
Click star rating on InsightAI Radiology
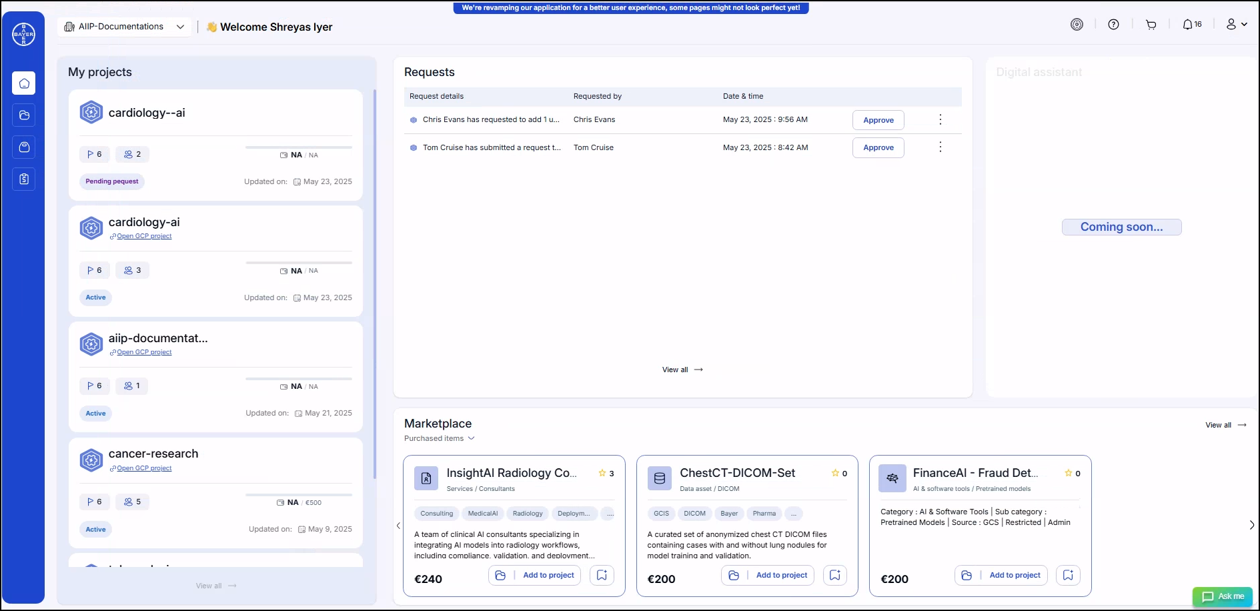pyautogui.click(x=606, y=473)
